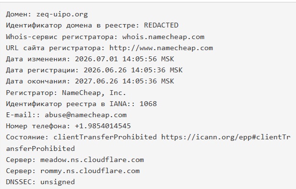Click the 'Регистратор:' label

coord(31,93)
